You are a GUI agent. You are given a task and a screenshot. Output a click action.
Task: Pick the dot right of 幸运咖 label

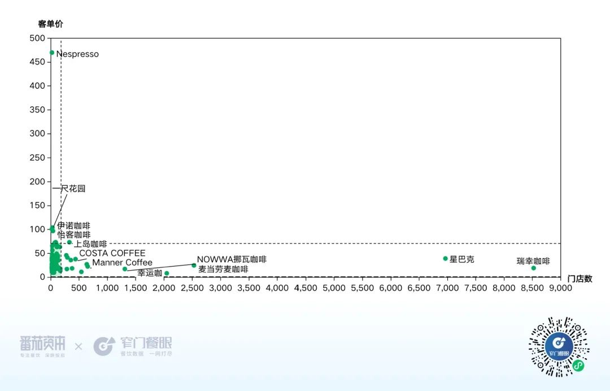pos(167,273)
